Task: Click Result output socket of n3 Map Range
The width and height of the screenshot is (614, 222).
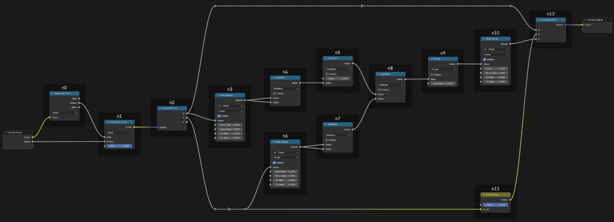Action: click(x=245, y=100)
